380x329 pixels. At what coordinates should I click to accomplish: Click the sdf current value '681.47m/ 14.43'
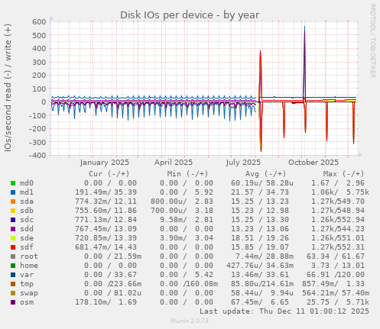[x=106, y=247]
